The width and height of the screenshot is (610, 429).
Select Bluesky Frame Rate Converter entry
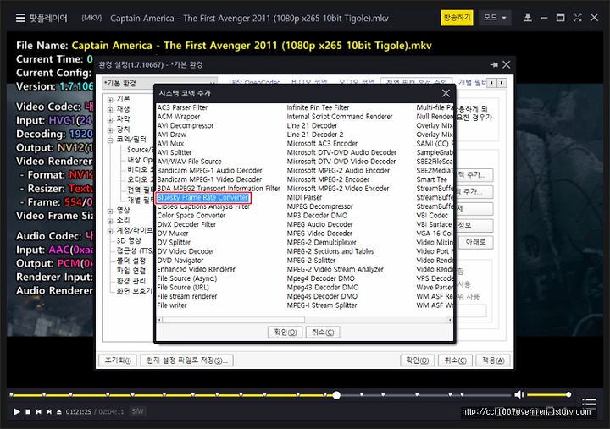coord(202,197)
